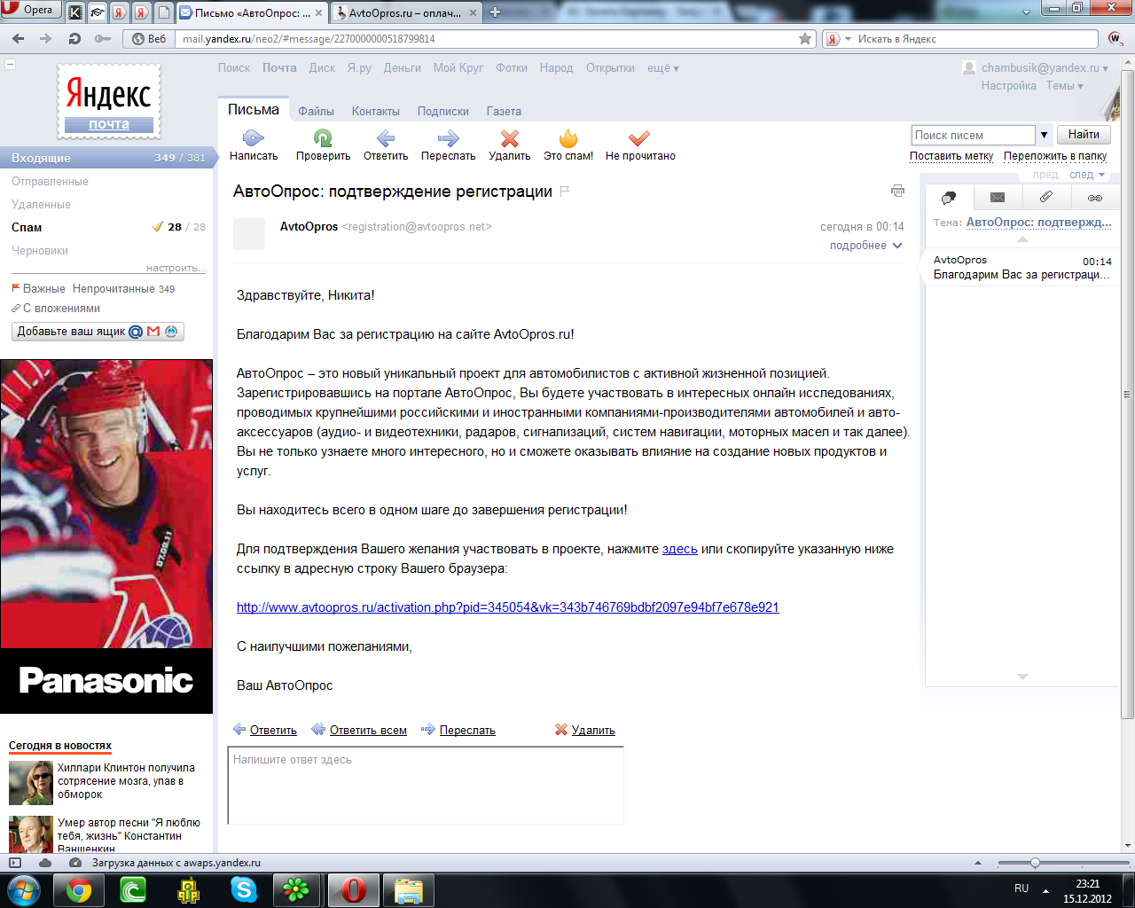This screenshot has width=1135, height=908.
Task: Click the здесь confirmation link
Action: coord(680,549)
